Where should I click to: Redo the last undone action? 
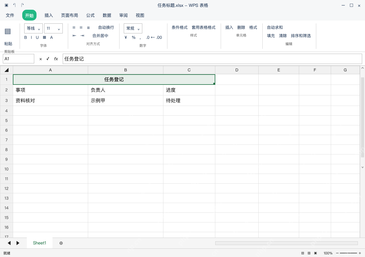tap(23, 5)
